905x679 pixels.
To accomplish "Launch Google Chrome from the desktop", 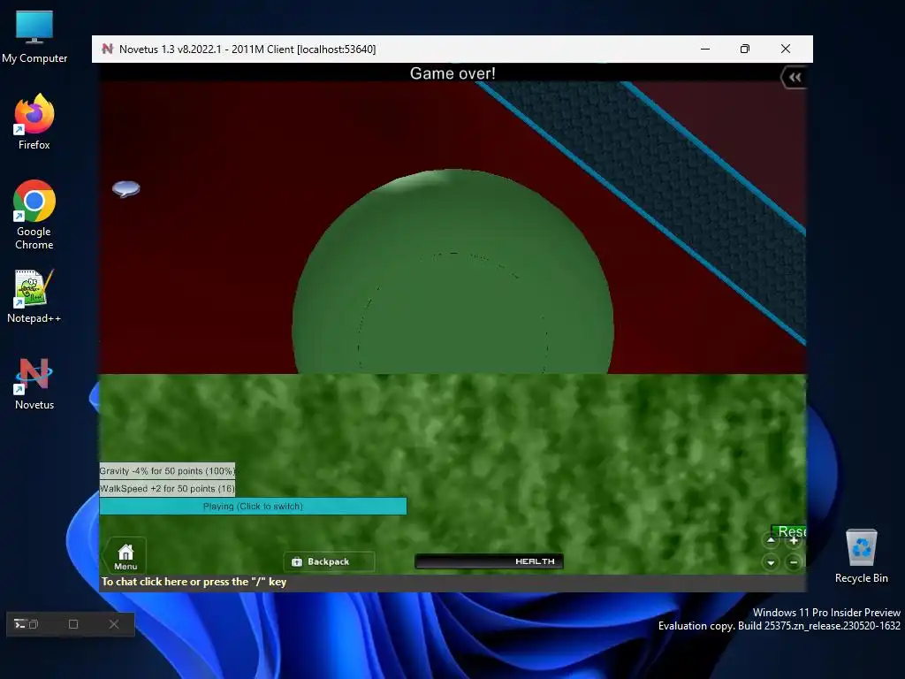I will [x=34, y=214].
